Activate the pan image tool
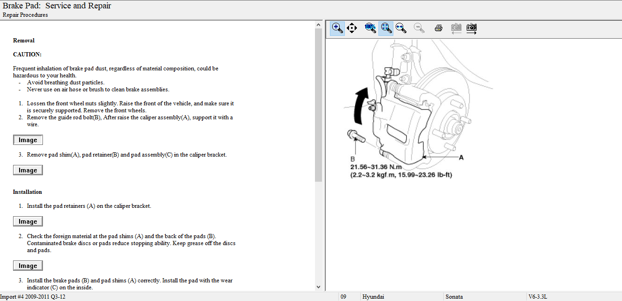 click(x=352, y=28)
